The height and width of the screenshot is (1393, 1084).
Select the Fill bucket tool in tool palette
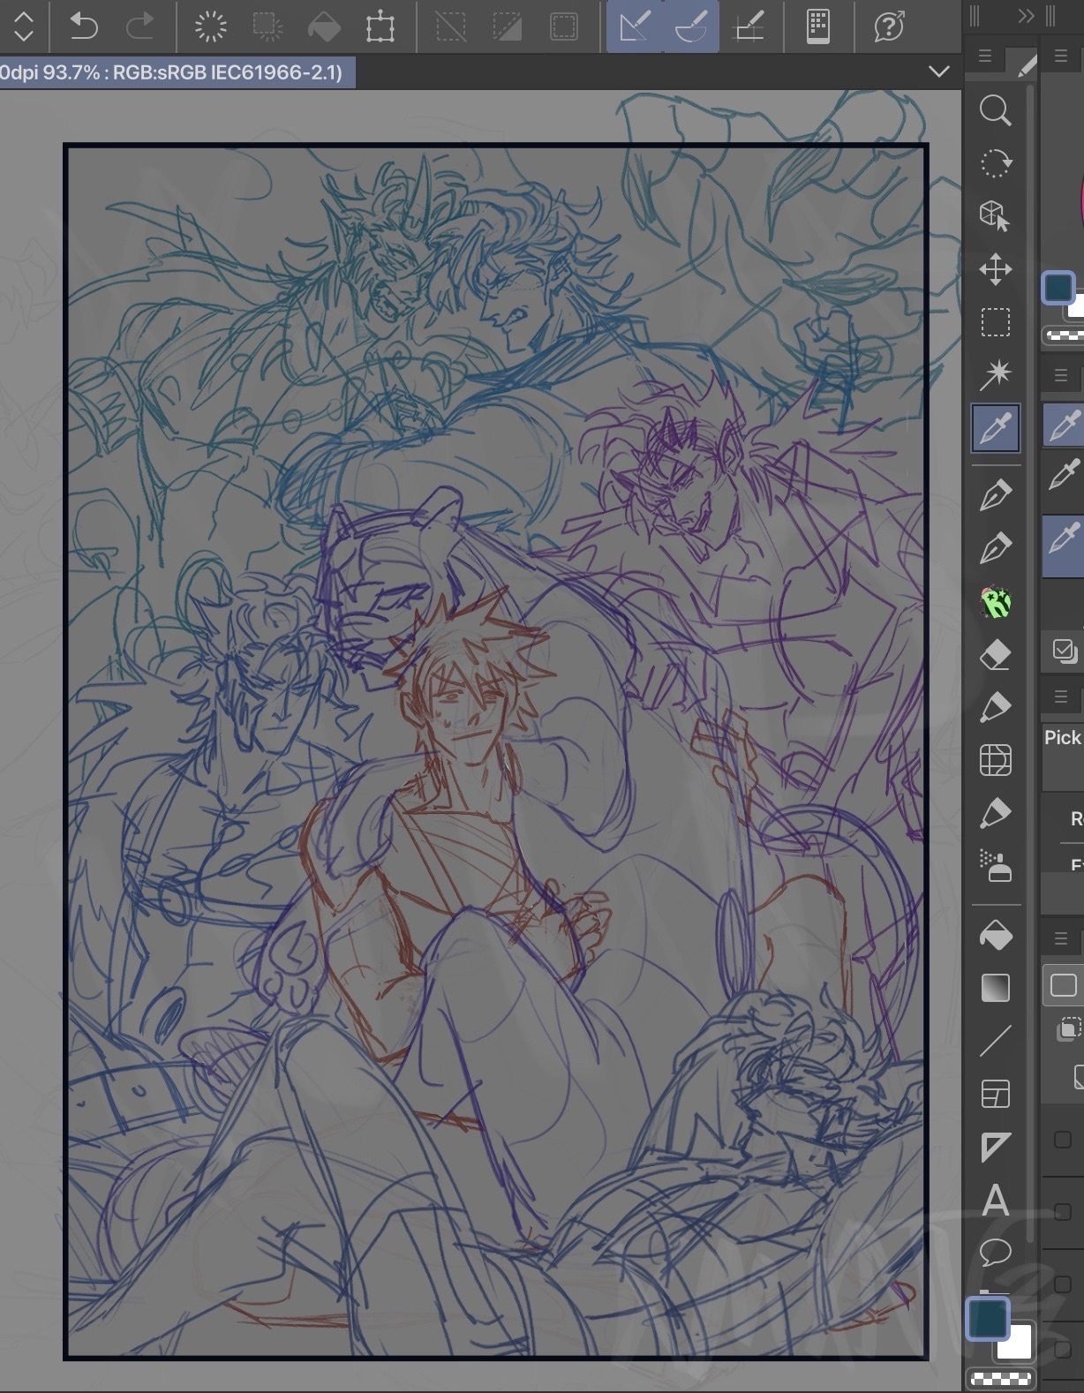(995, 936)
